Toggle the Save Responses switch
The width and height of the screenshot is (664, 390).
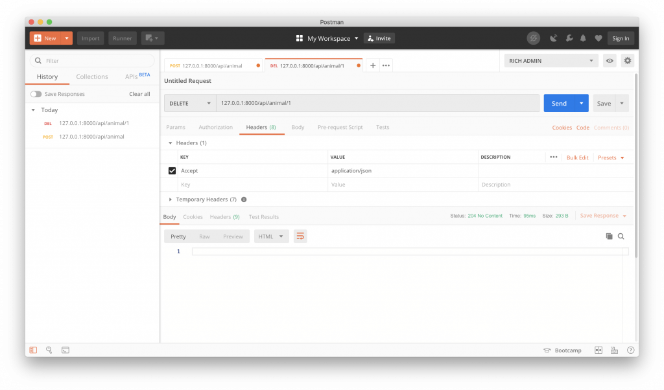click(x=36, y=94)
